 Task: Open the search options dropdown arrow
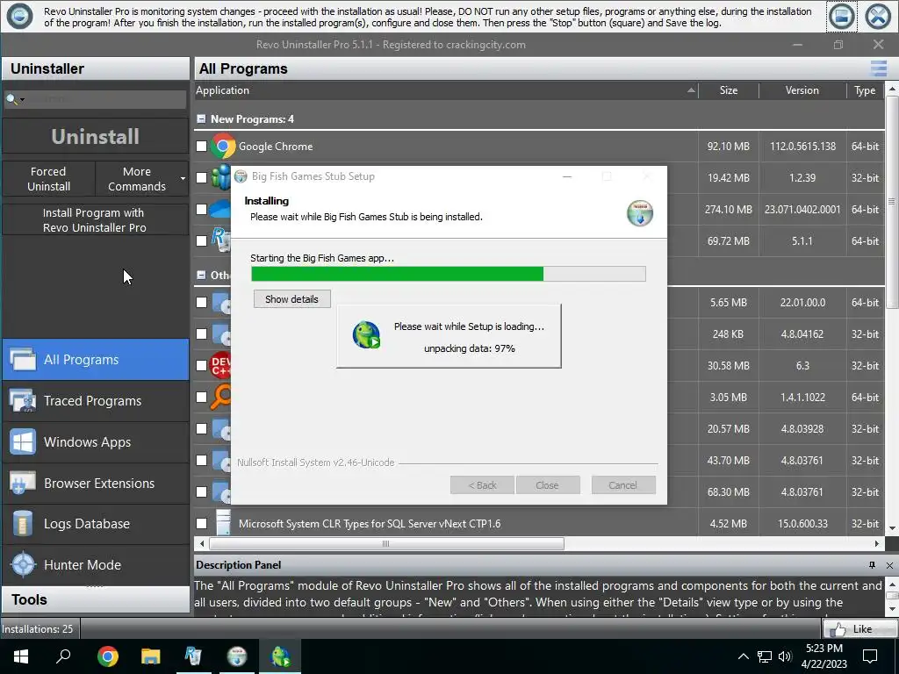(22, 100)
